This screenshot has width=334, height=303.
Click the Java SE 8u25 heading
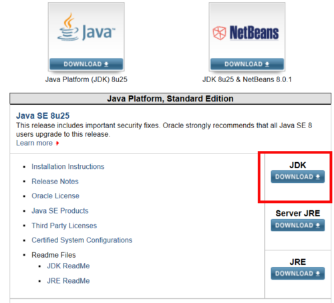pyautogui.click(x=43, y=115)
